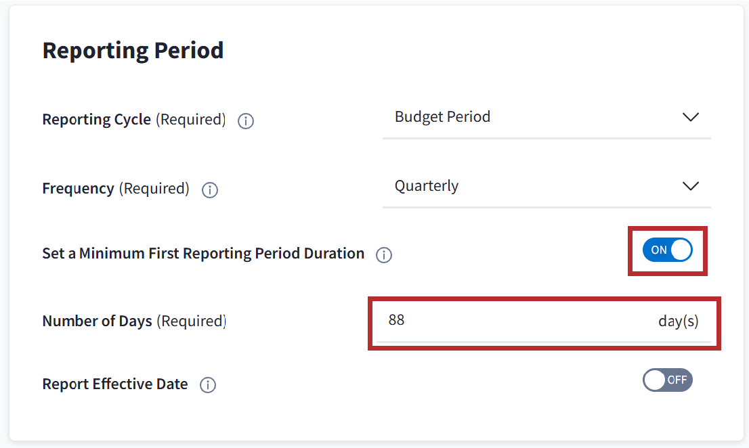The image size is (749, 448).
Task: Click Set a Minimum First Reporting Period label
Action: (203, 254)
